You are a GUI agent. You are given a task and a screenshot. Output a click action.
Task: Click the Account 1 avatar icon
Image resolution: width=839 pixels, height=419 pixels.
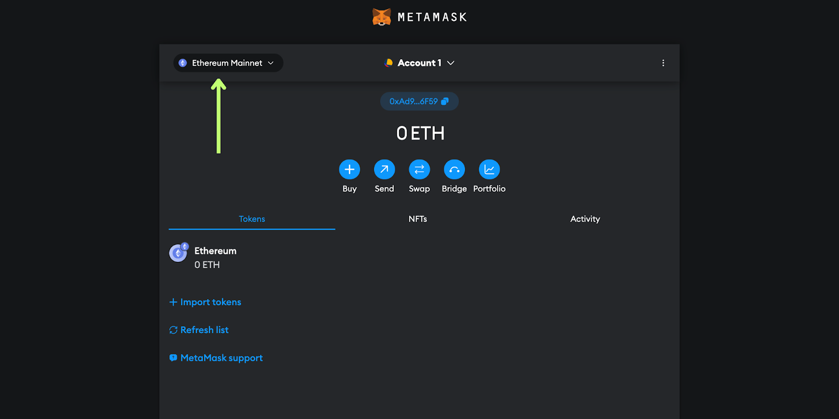point(389,63)
